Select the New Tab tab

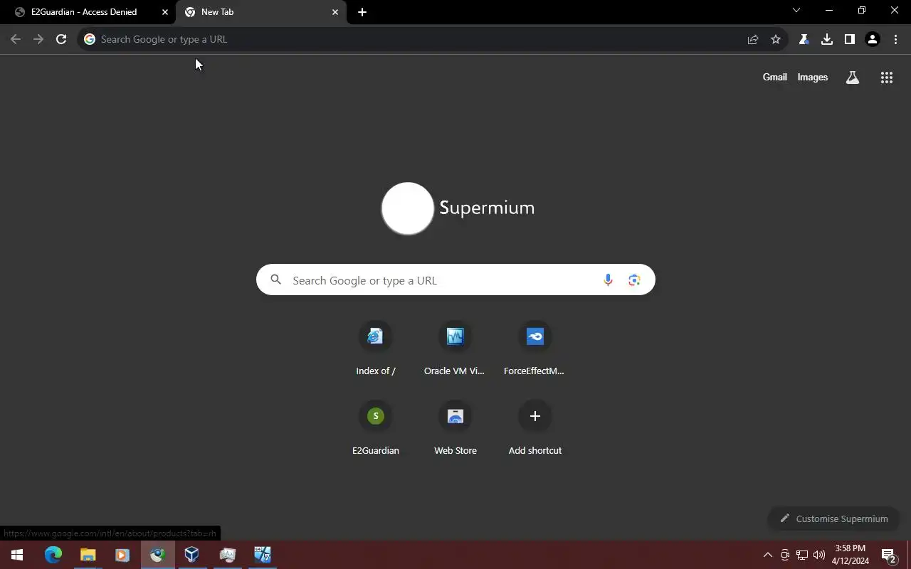(x=260, y=12)
